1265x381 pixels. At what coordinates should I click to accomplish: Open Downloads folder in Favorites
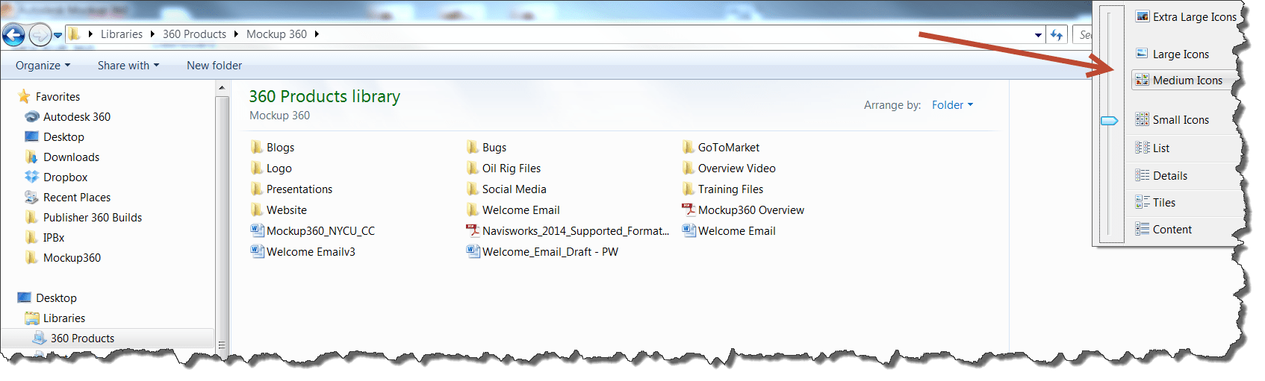[62, 157]
